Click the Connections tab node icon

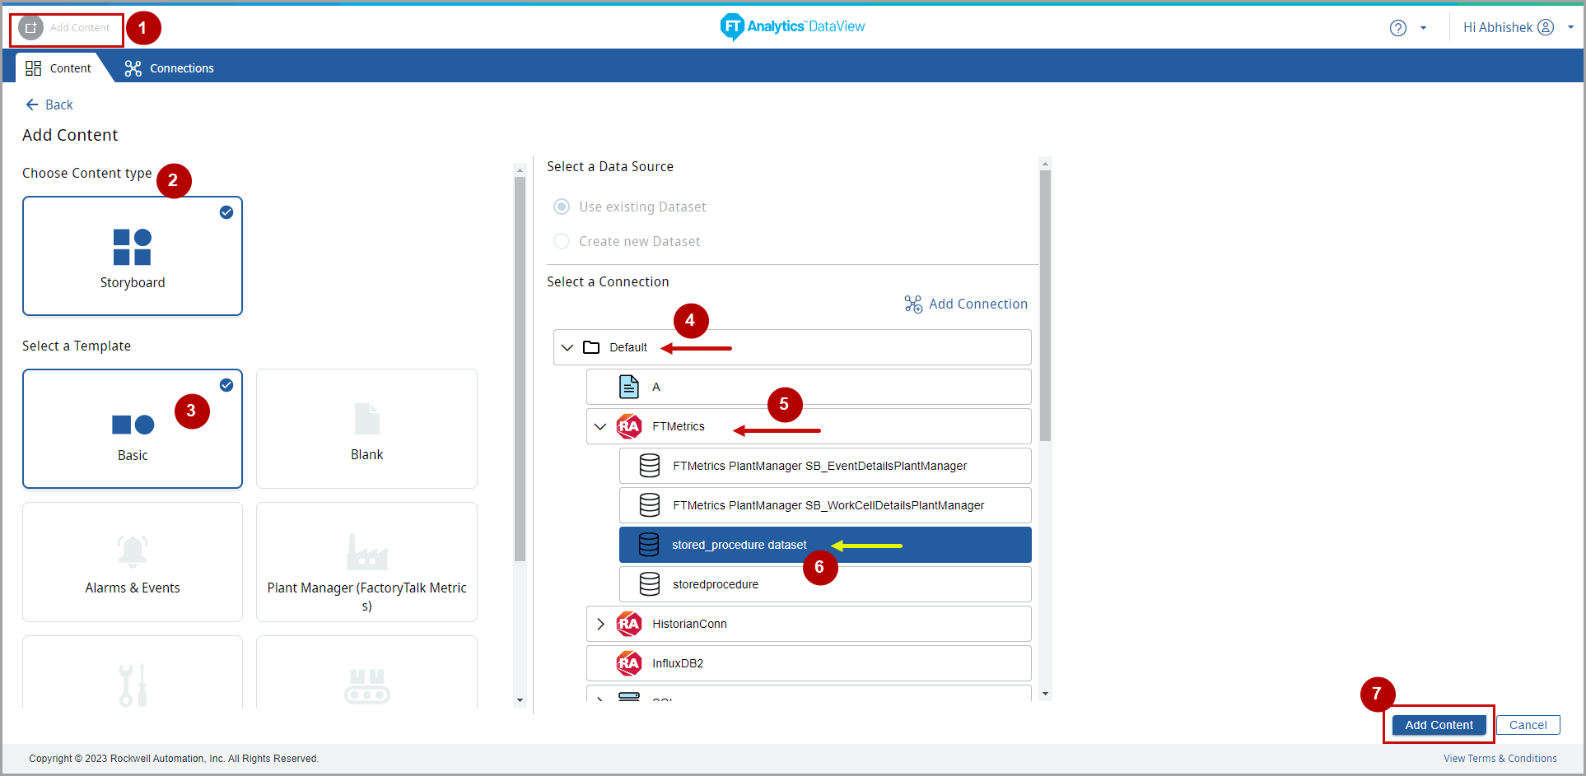(x=133, y=68)
